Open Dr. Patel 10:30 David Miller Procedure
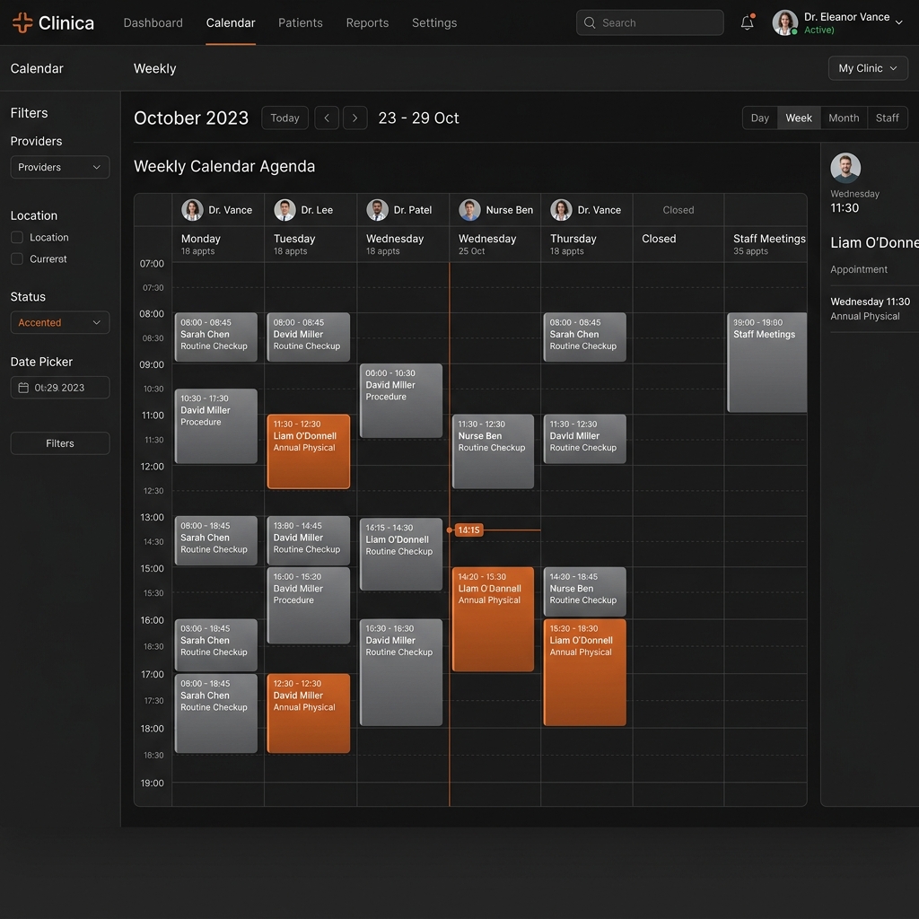 [401, 400]
